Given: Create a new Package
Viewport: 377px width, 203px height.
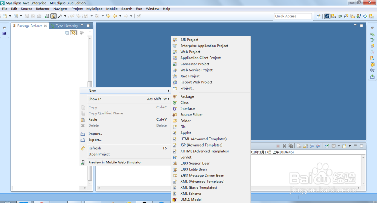Looking at the screenshot, I should tap(211, 96).
